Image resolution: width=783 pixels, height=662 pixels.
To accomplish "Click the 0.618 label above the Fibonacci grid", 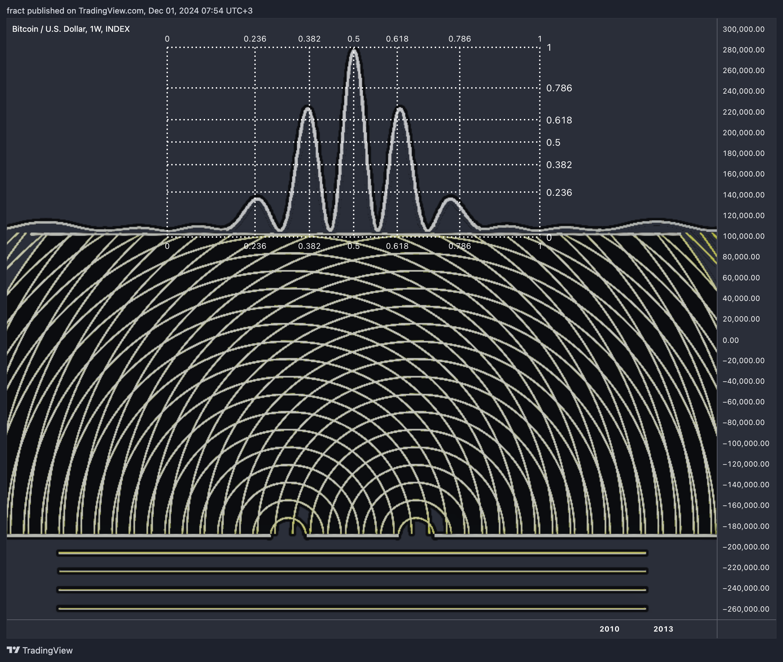I will (x=397, y=39).
